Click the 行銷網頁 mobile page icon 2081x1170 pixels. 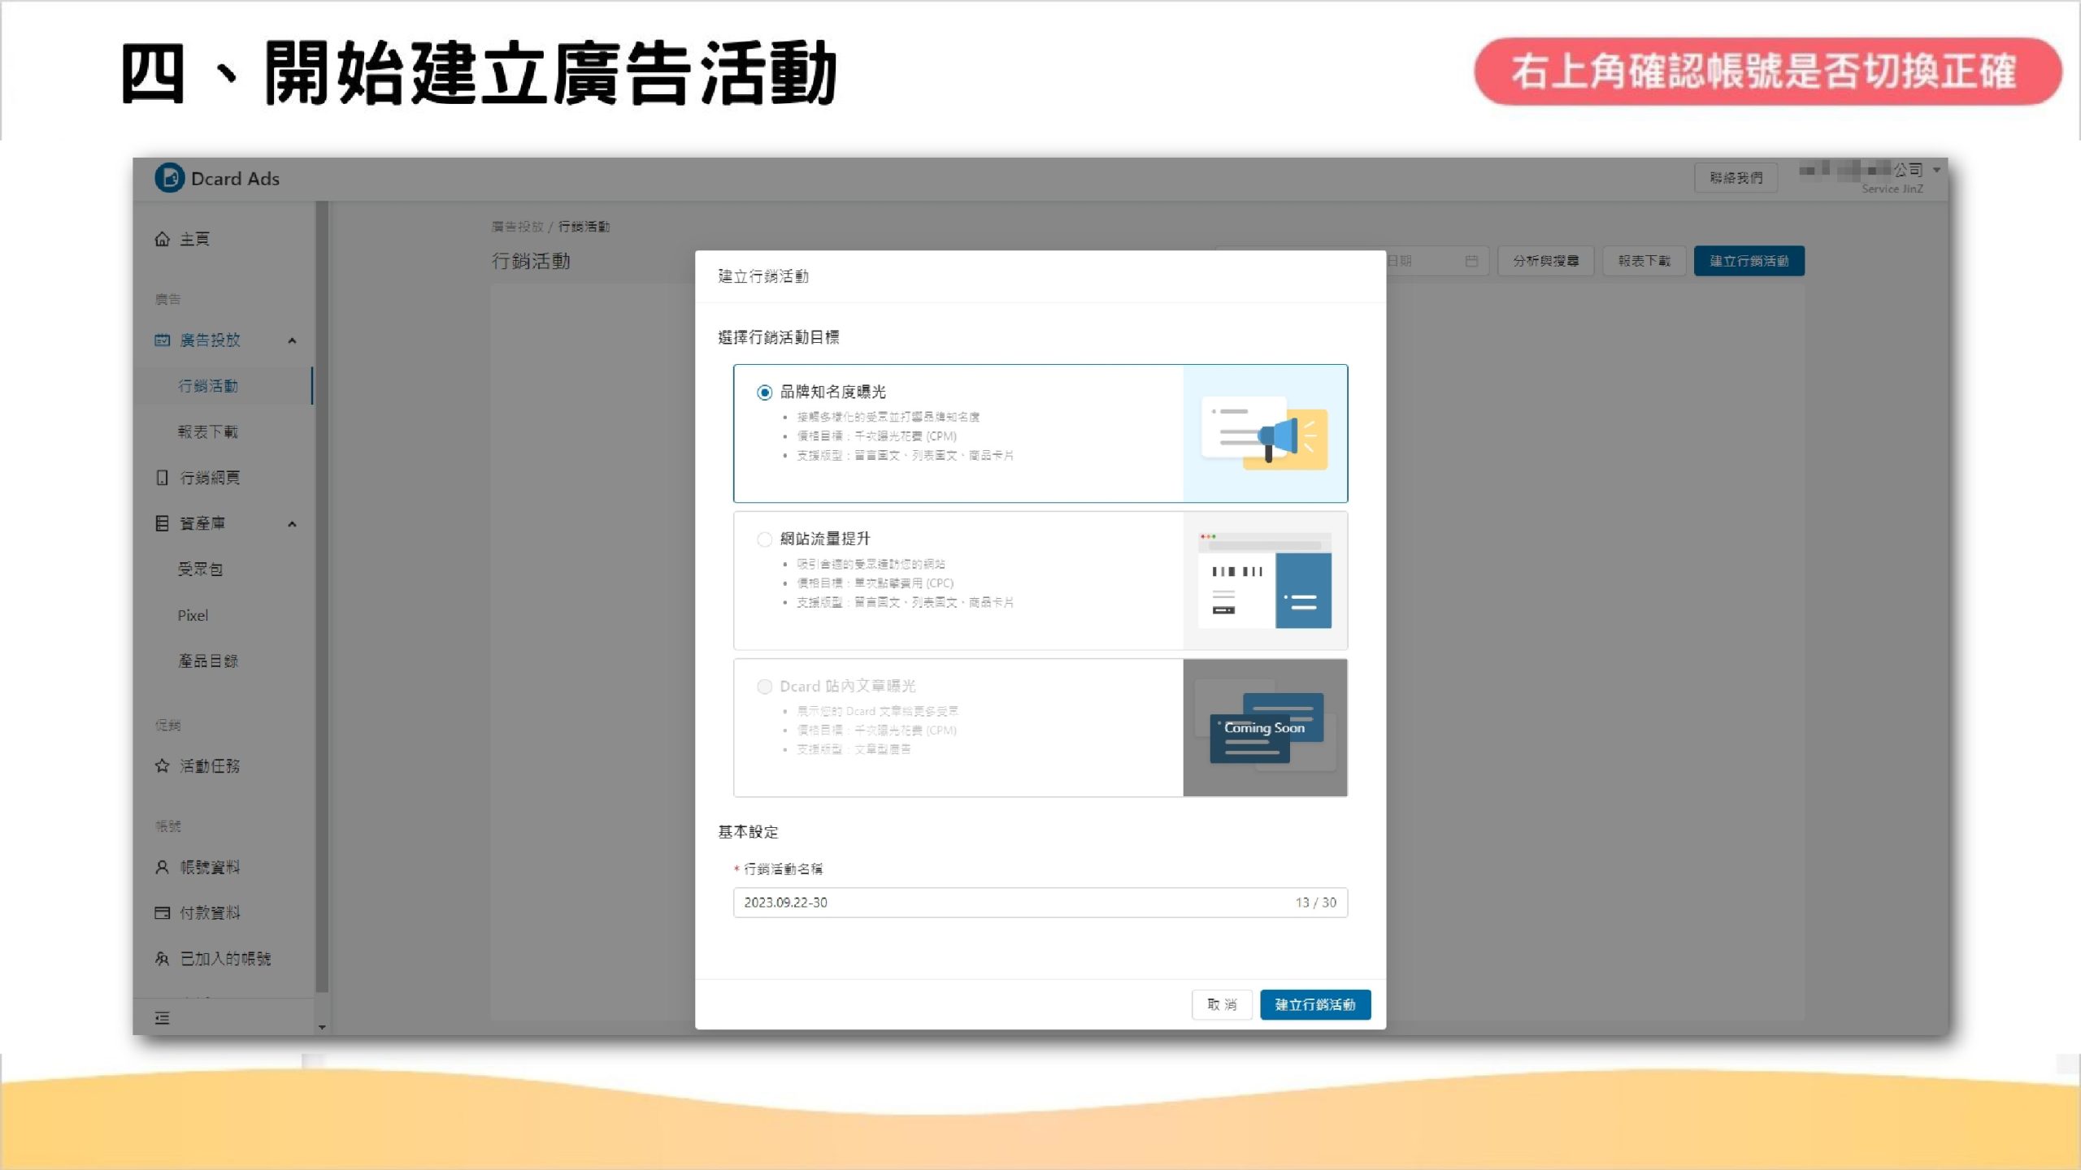[x=162, y=478]
